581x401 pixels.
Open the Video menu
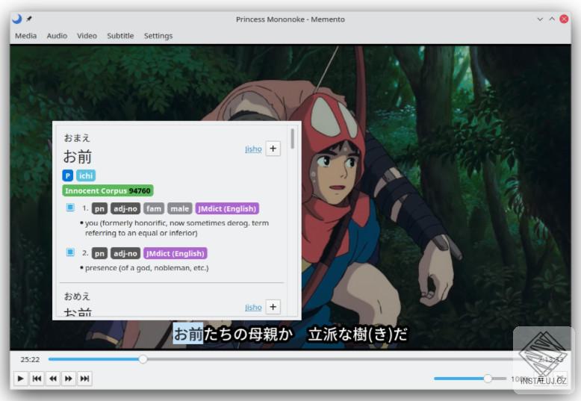coord(87,36)
